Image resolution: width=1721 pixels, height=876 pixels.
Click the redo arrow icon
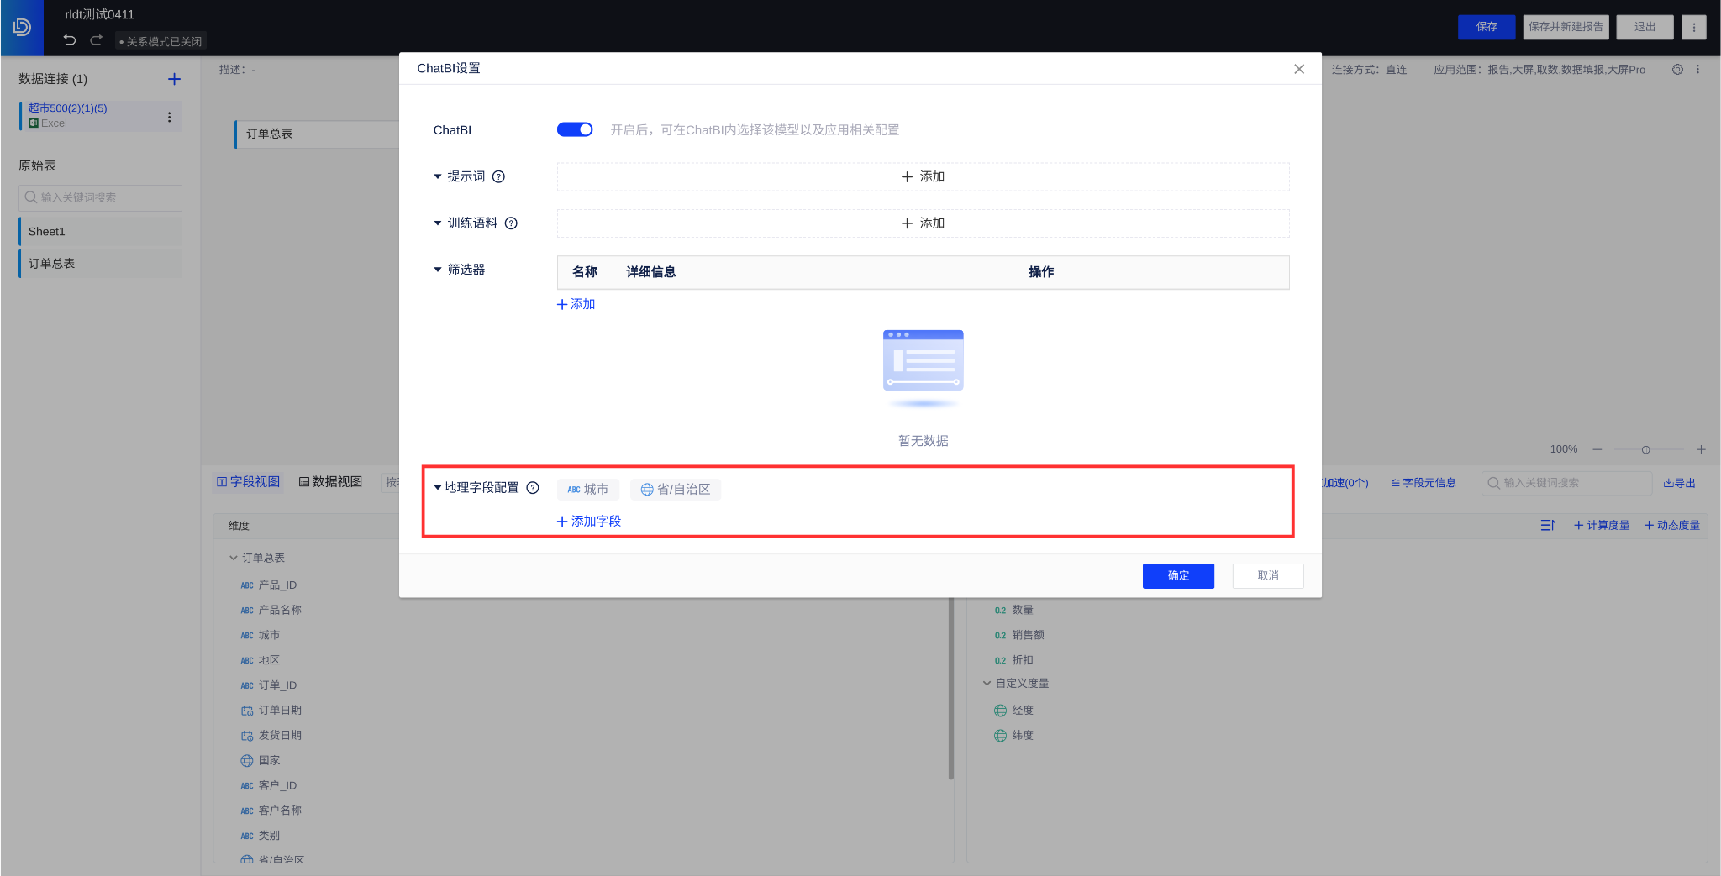(x=97, y=39)
